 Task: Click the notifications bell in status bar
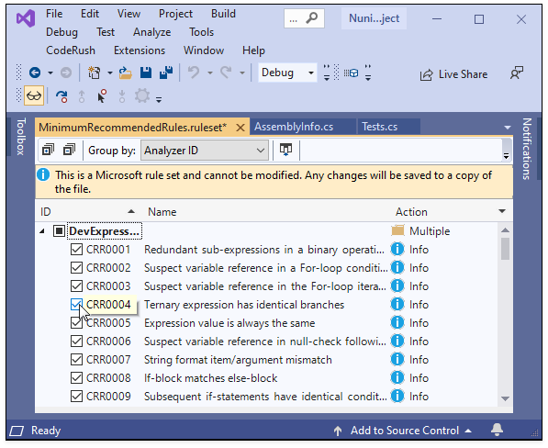(x=497, y=430)
